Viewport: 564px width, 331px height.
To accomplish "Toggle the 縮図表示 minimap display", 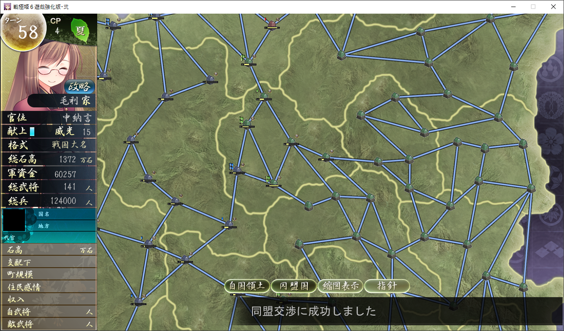I will [340, 286].
